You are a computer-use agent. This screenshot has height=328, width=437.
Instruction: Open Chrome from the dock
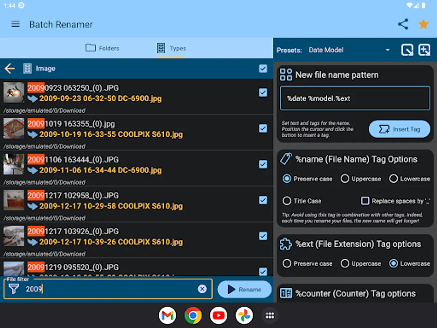pyautogui.click(x=193, y=316)
